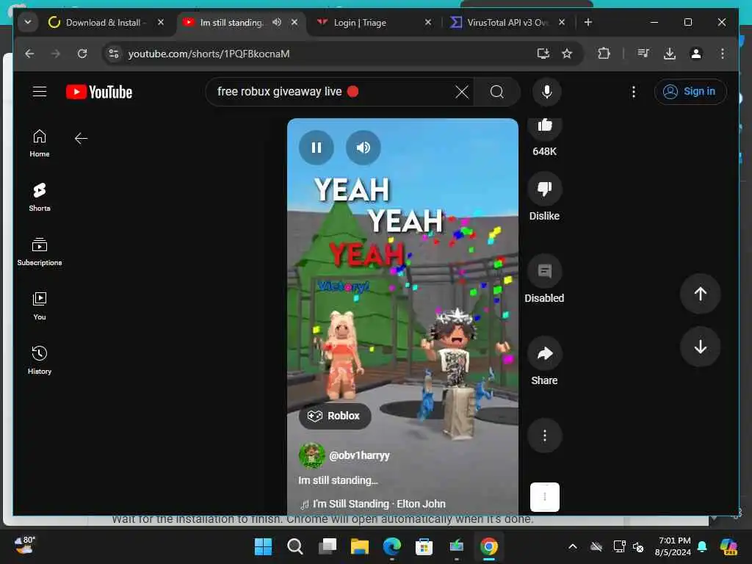
Task: Open the You section in the sidebar
Action: (x=40, y=306)
